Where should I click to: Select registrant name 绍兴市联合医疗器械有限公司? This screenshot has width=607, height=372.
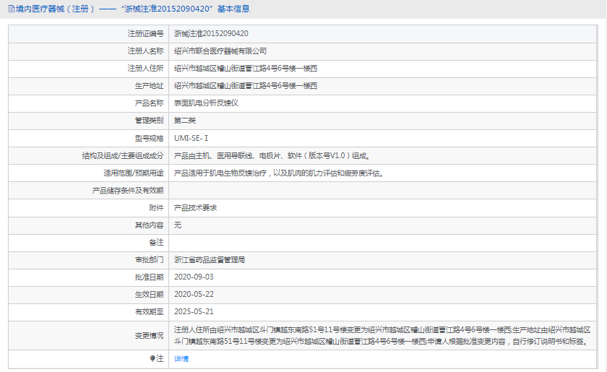tap(220, 51)
